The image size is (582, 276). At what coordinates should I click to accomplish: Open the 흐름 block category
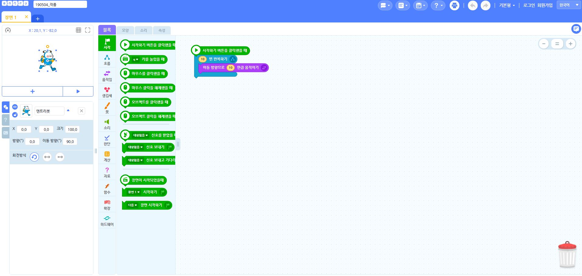point(107,60)
